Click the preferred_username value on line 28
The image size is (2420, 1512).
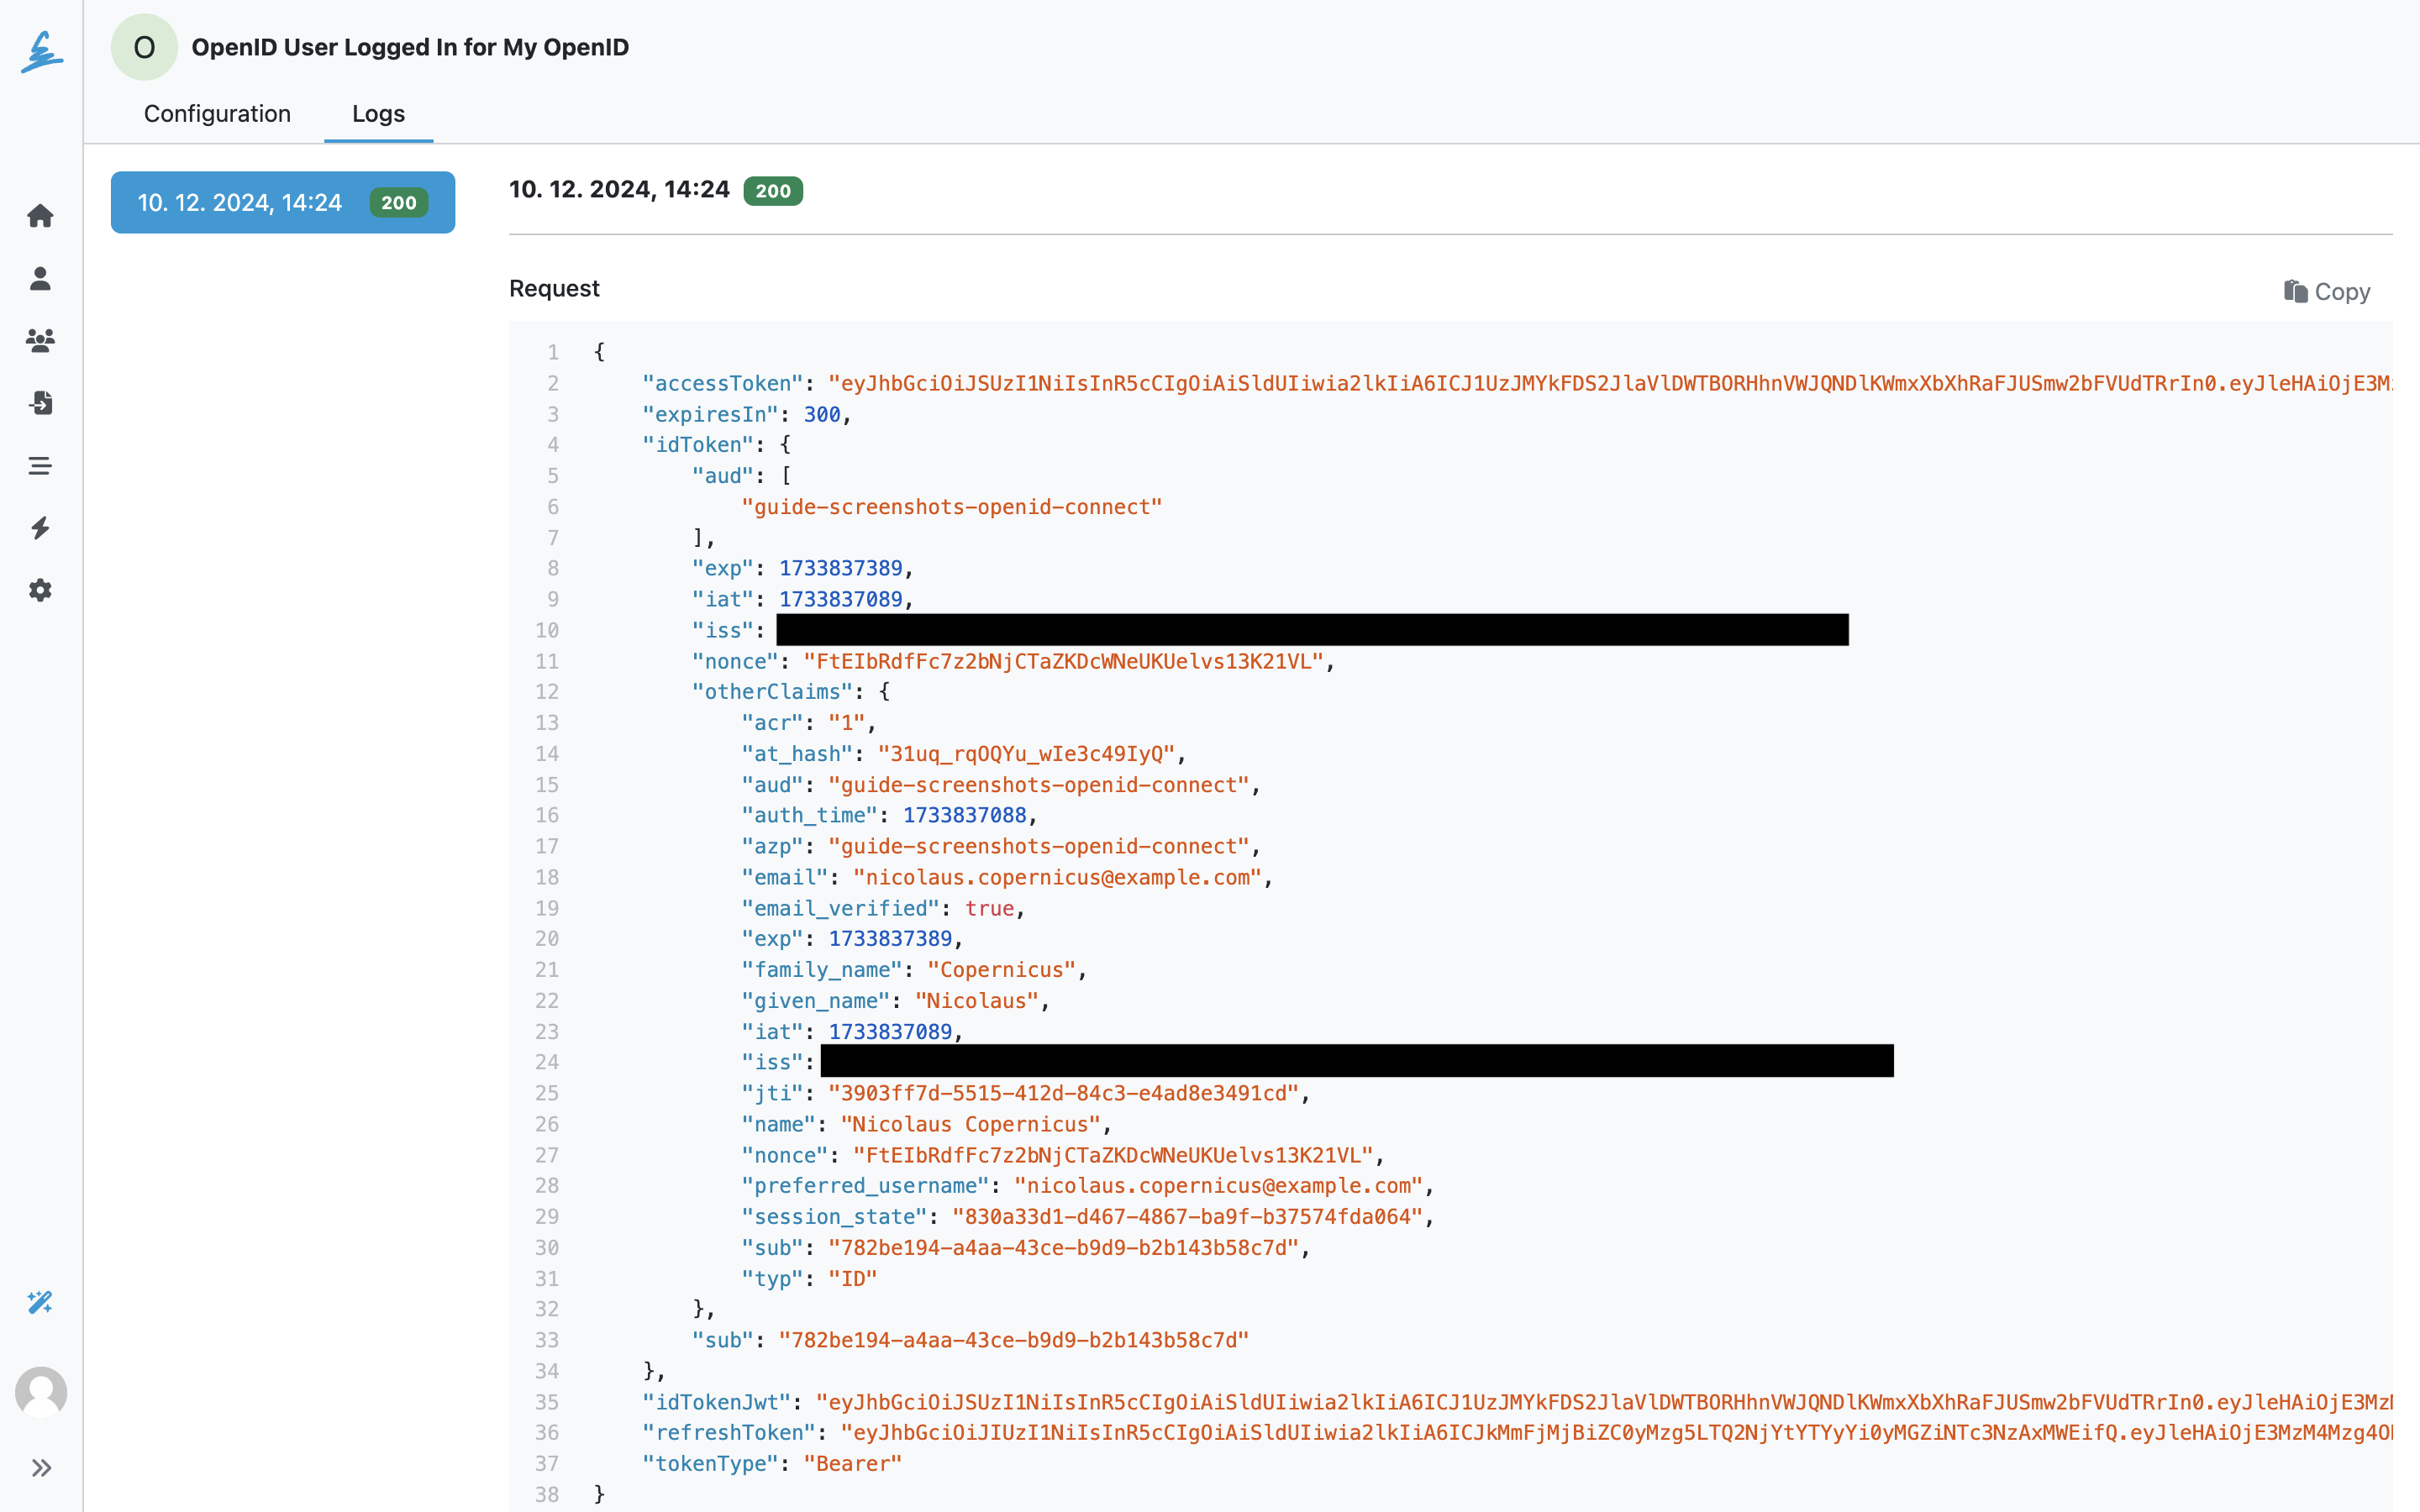click(1218, 1186)
